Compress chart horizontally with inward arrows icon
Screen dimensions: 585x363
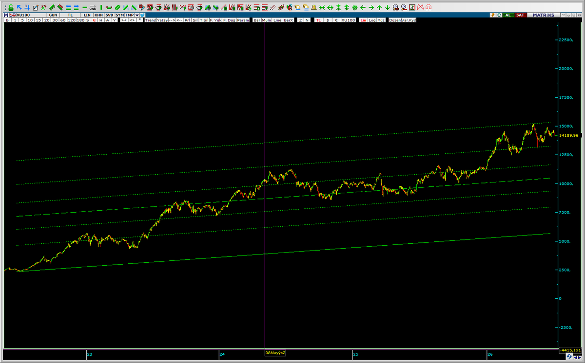coord(322,7)
